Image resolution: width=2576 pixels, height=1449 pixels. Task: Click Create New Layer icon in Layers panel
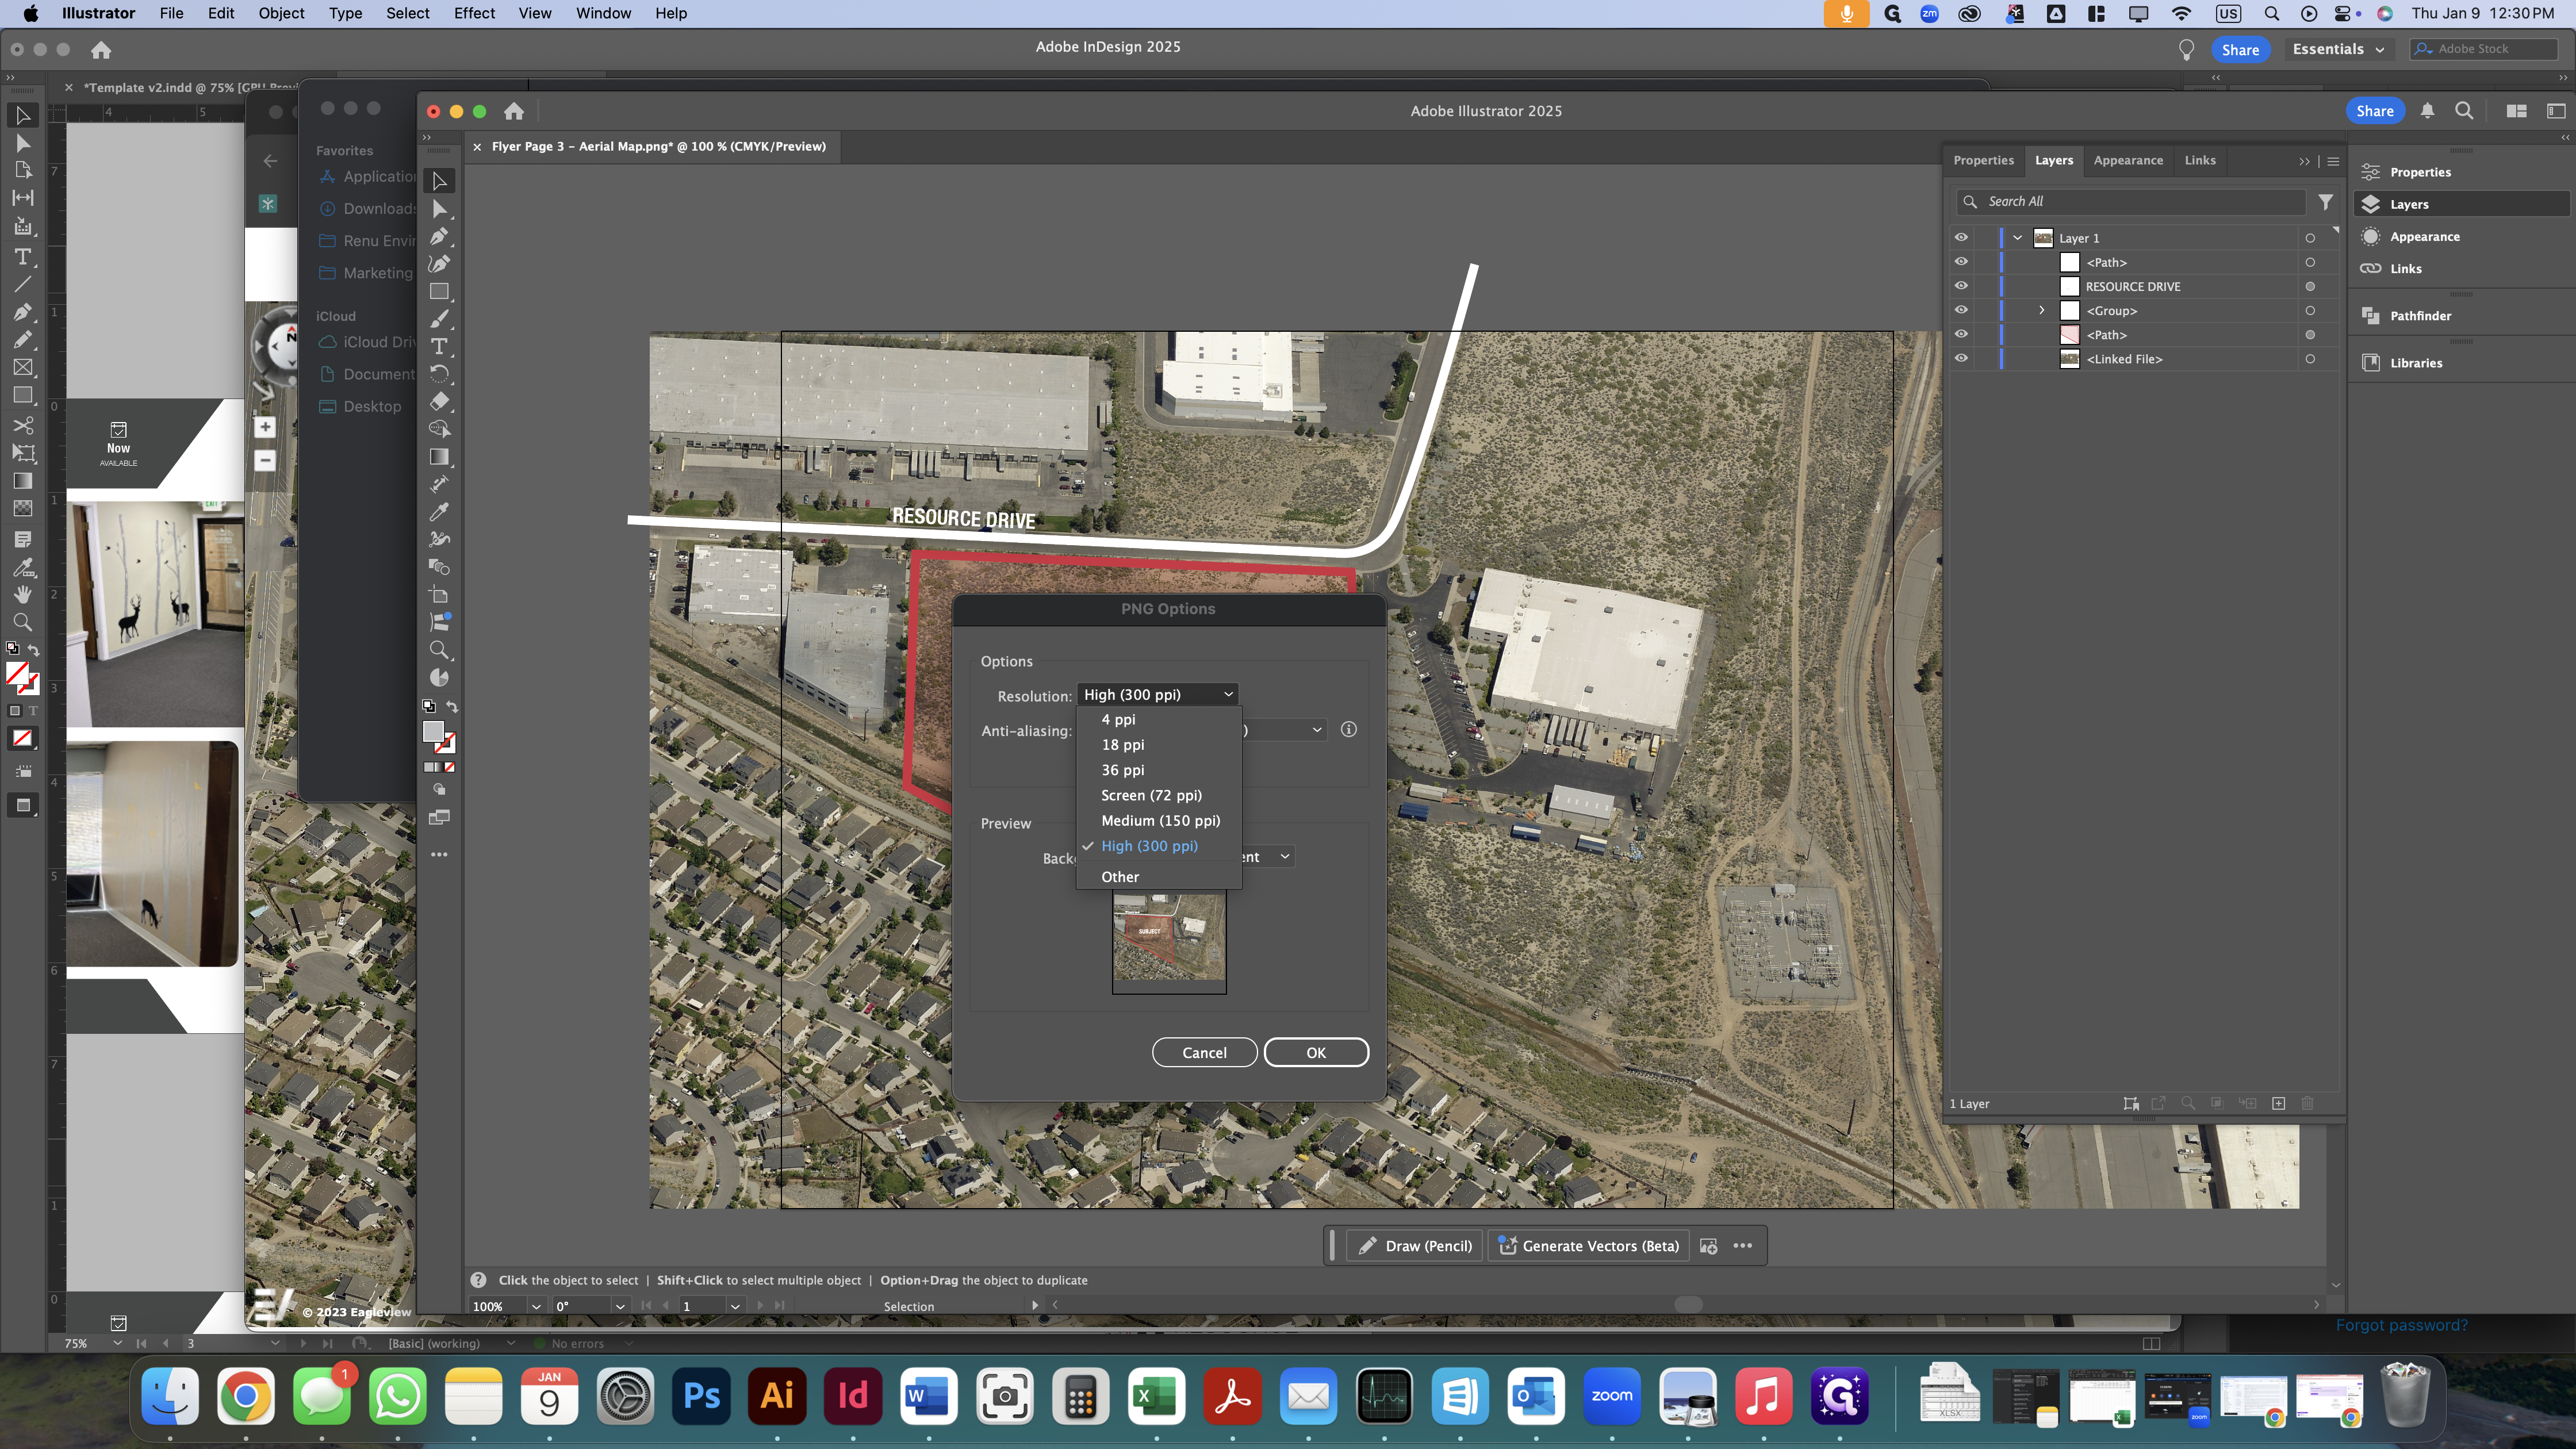tap(2278, 1104)
